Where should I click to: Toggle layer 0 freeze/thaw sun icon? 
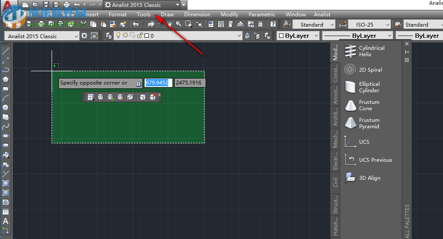[x=125, y=35]
